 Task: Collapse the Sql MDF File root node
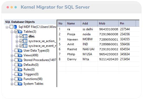pos(7,27)
